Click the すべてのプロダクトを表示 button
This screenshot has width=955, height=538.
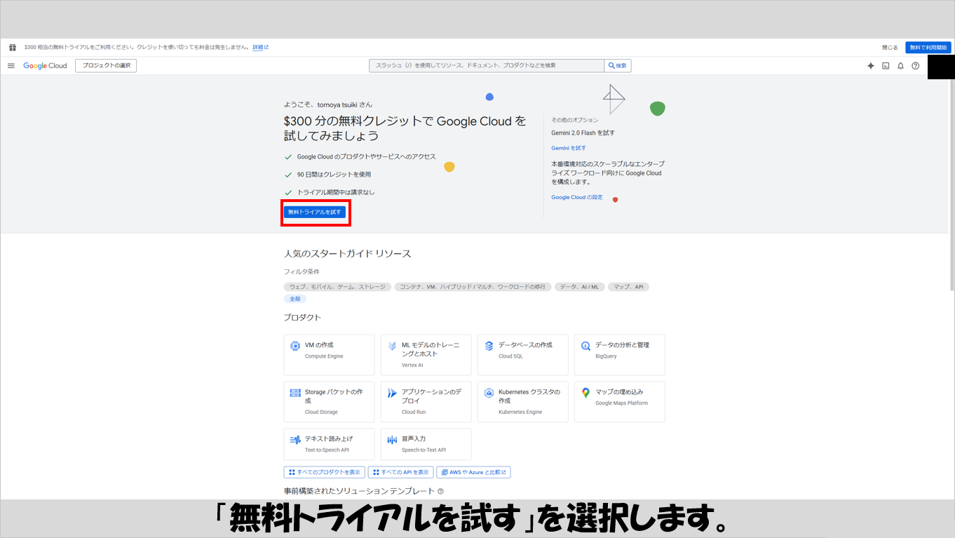tap(324, 472)
